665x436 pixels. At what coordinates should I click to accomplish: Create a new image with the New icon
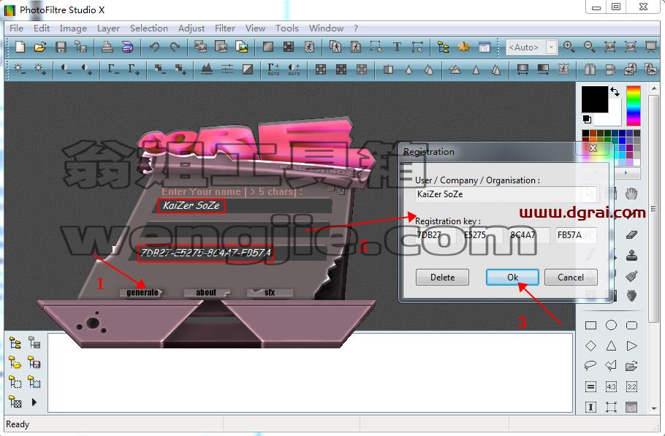coord(20,47)
